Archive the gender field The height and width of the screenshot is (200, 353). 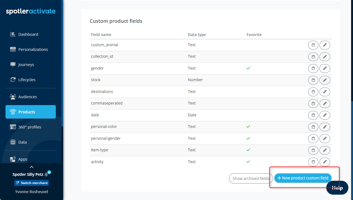click(x=313, y=69)
